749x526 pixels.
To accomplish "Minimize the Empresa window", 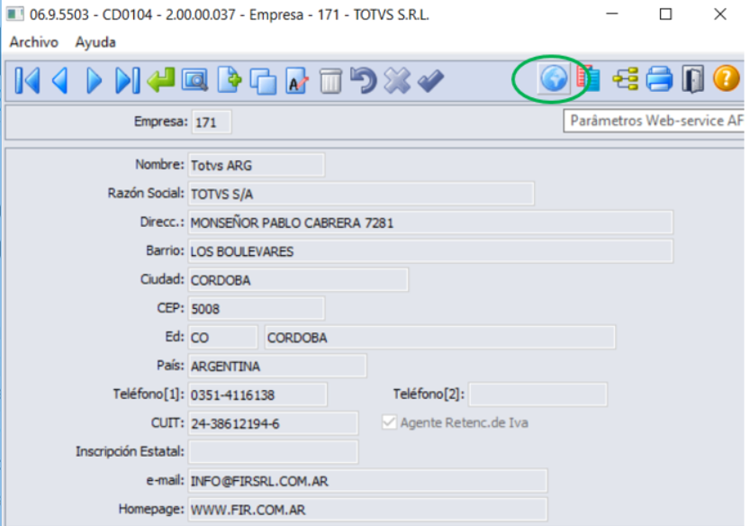I will pos(612,14).
